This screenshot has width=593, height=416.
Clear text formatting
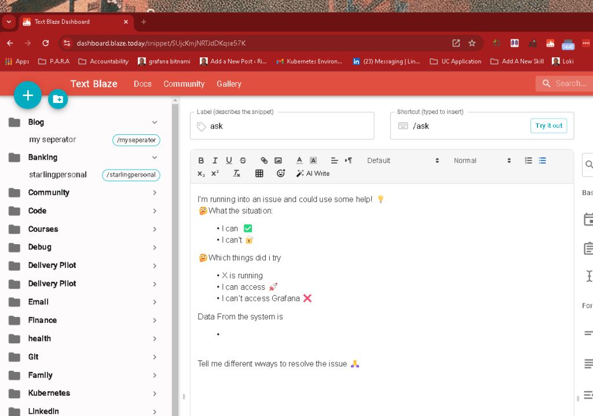[x=236, y=174]
